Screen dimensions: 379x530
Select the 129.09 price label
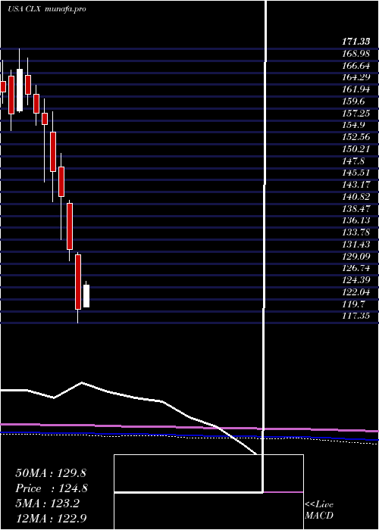[x=356, y=256]
